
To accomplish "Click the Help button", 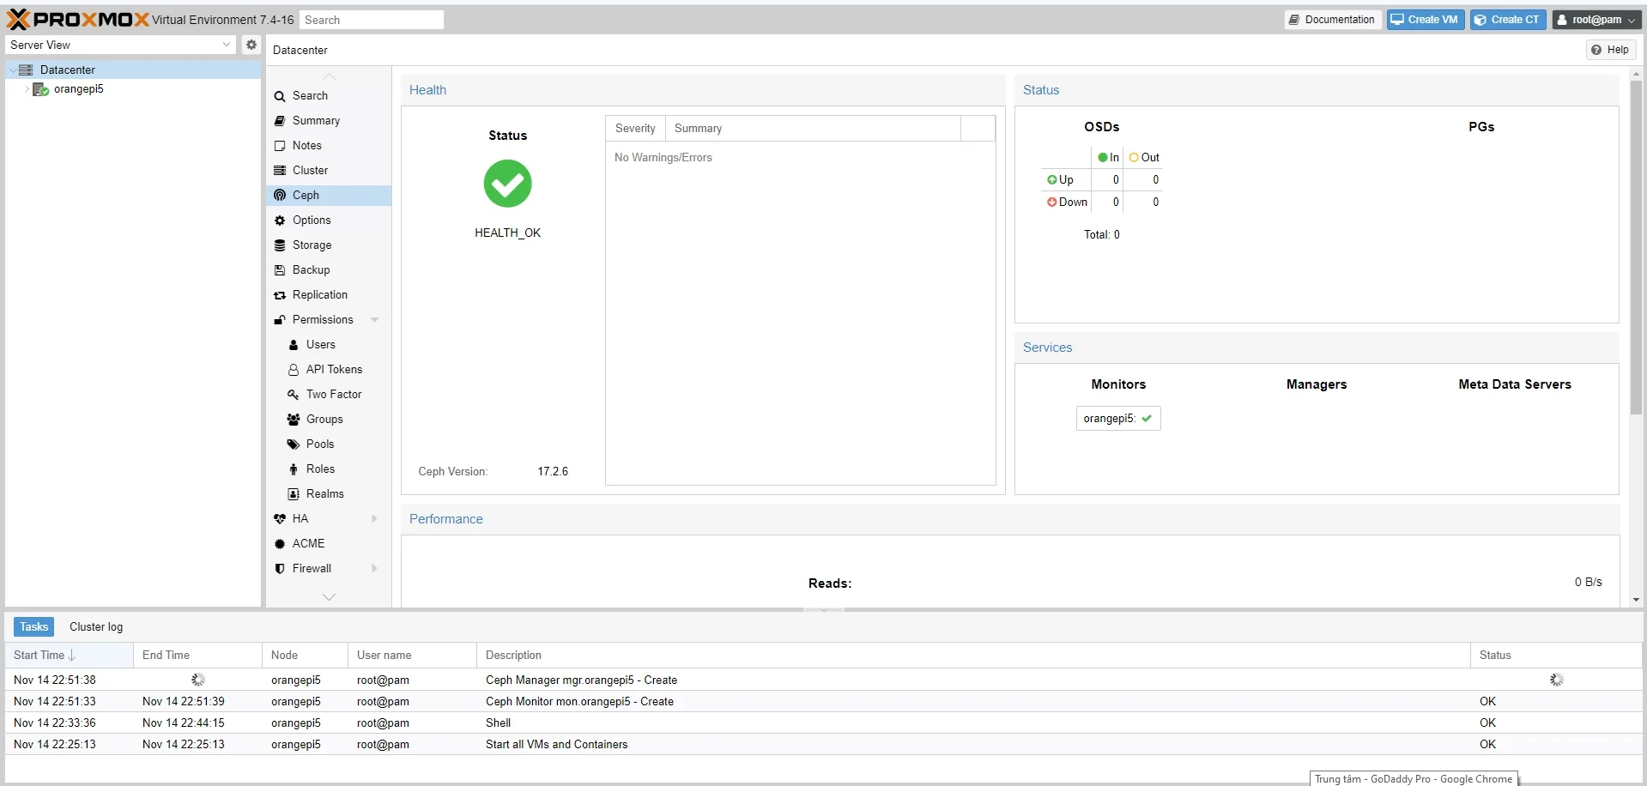I will pos(1610,50).
